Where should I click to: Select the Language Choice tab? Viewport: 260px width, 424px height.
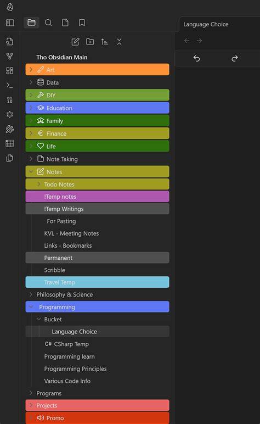(x=206, y=24)
